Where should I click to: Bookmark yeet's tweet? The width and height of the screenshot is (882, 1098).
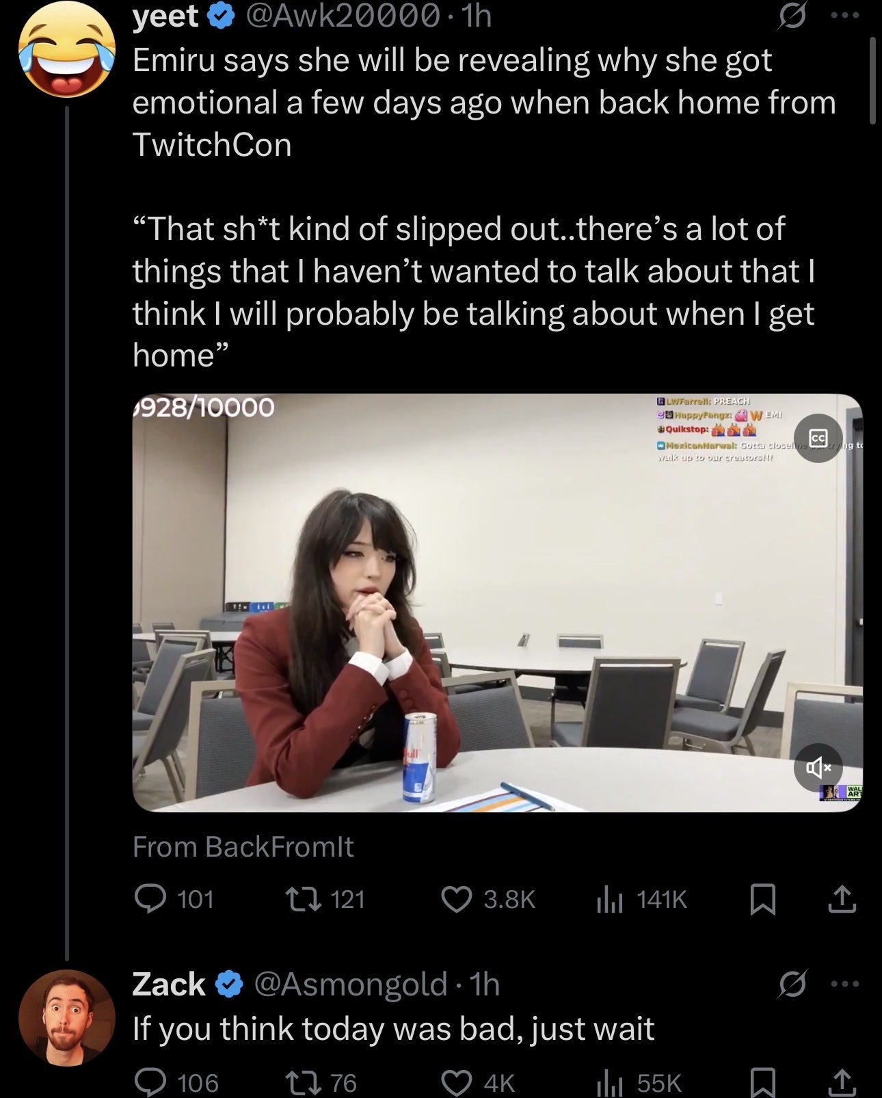click(762, 898)
